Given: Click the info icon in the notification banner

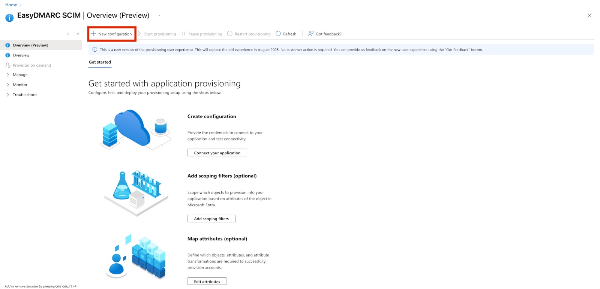Looking at the screenshot, I should (95, 49).
